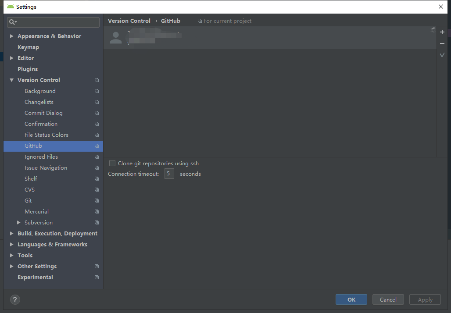
Task: Click OK to save settings
Action: pyautogui.click(x=351, y=299)
